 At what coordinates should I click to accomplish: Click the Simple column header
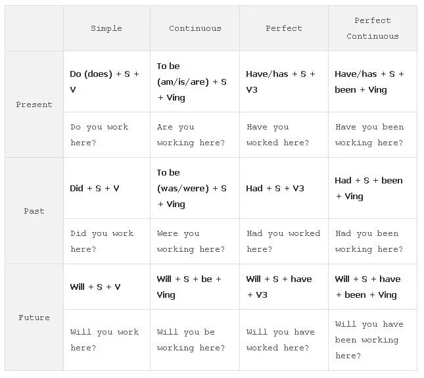(106, 28)
